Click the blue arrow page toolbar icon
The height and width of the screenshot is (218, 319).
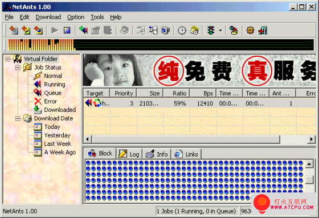pos(153,31)
